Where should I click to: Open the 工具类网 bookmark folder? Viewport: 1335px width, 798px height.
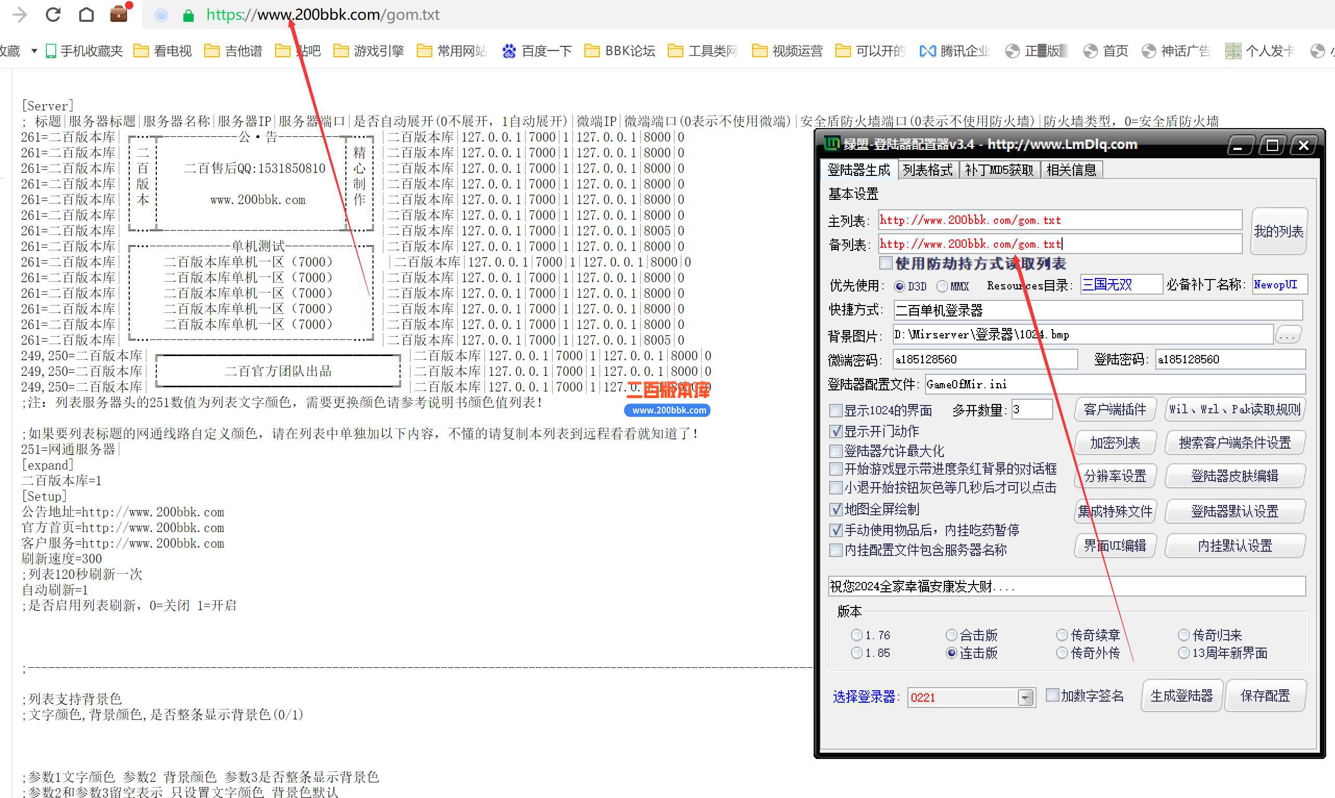coord(703,51)
